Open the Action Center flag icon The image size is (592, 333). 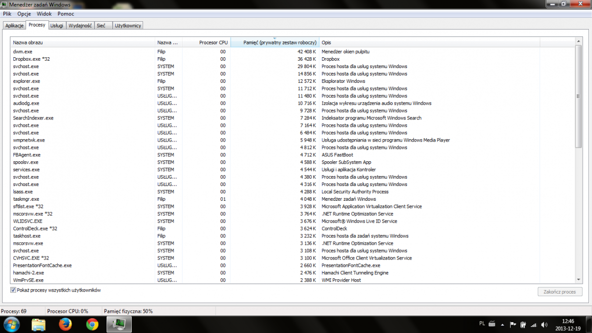513,325
